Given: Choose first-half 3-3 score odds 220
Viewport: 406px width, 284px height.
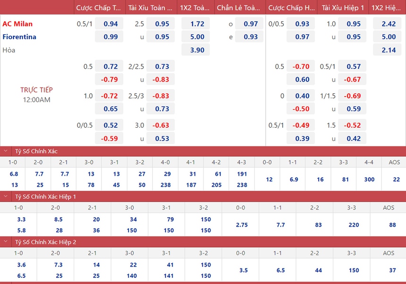Looking at the screenshot, I should [x=354, y=225].
